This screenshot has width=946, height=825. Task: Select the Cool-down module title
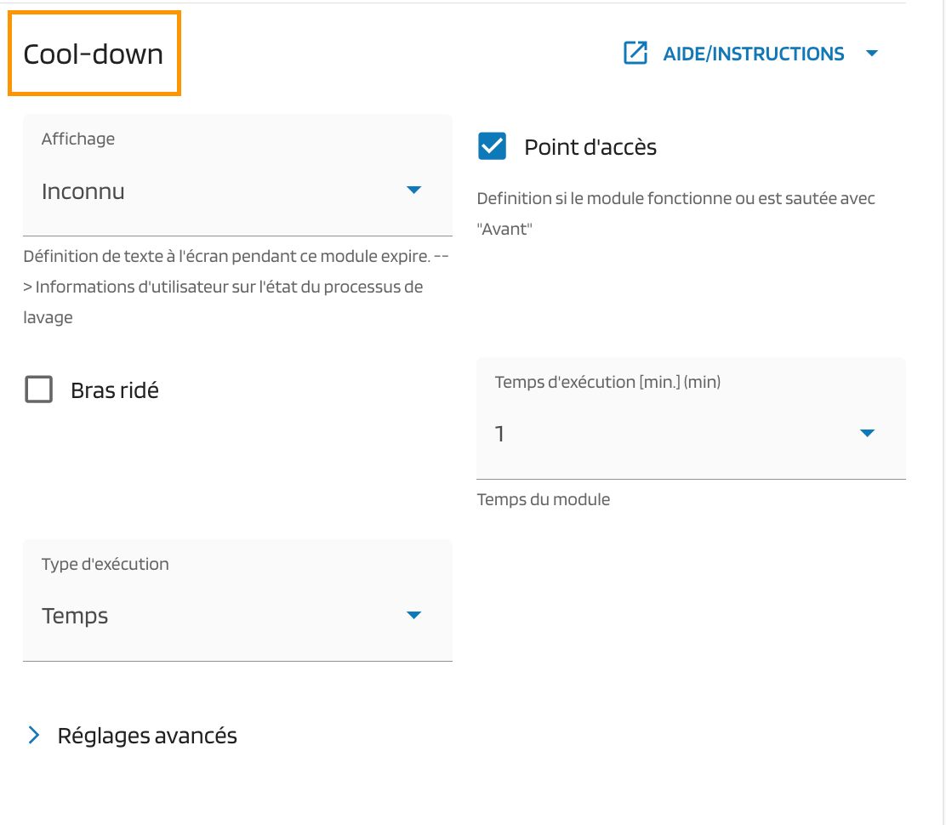tap(94, 54)
